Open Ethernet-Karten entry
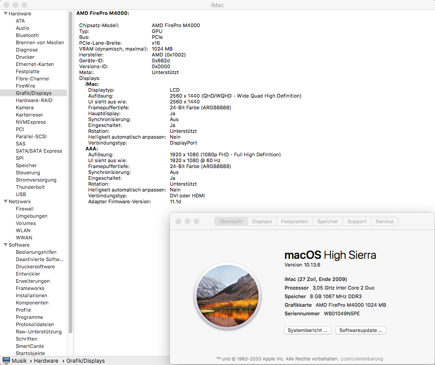Viewport: 435px width, 365px height. point(35,64)
